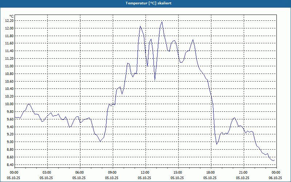Click the 11,00 y-axis label
Viewport: 291px width, 182px height.
tap(9, 66)
